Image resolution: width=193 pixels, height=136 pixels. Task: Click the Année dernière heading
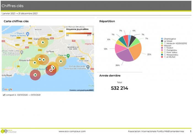tap(110, 76)
